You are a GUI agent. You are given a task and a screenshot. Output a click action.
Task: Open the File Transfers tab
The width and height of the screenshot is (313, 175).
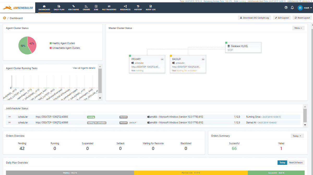click(109, 7)
